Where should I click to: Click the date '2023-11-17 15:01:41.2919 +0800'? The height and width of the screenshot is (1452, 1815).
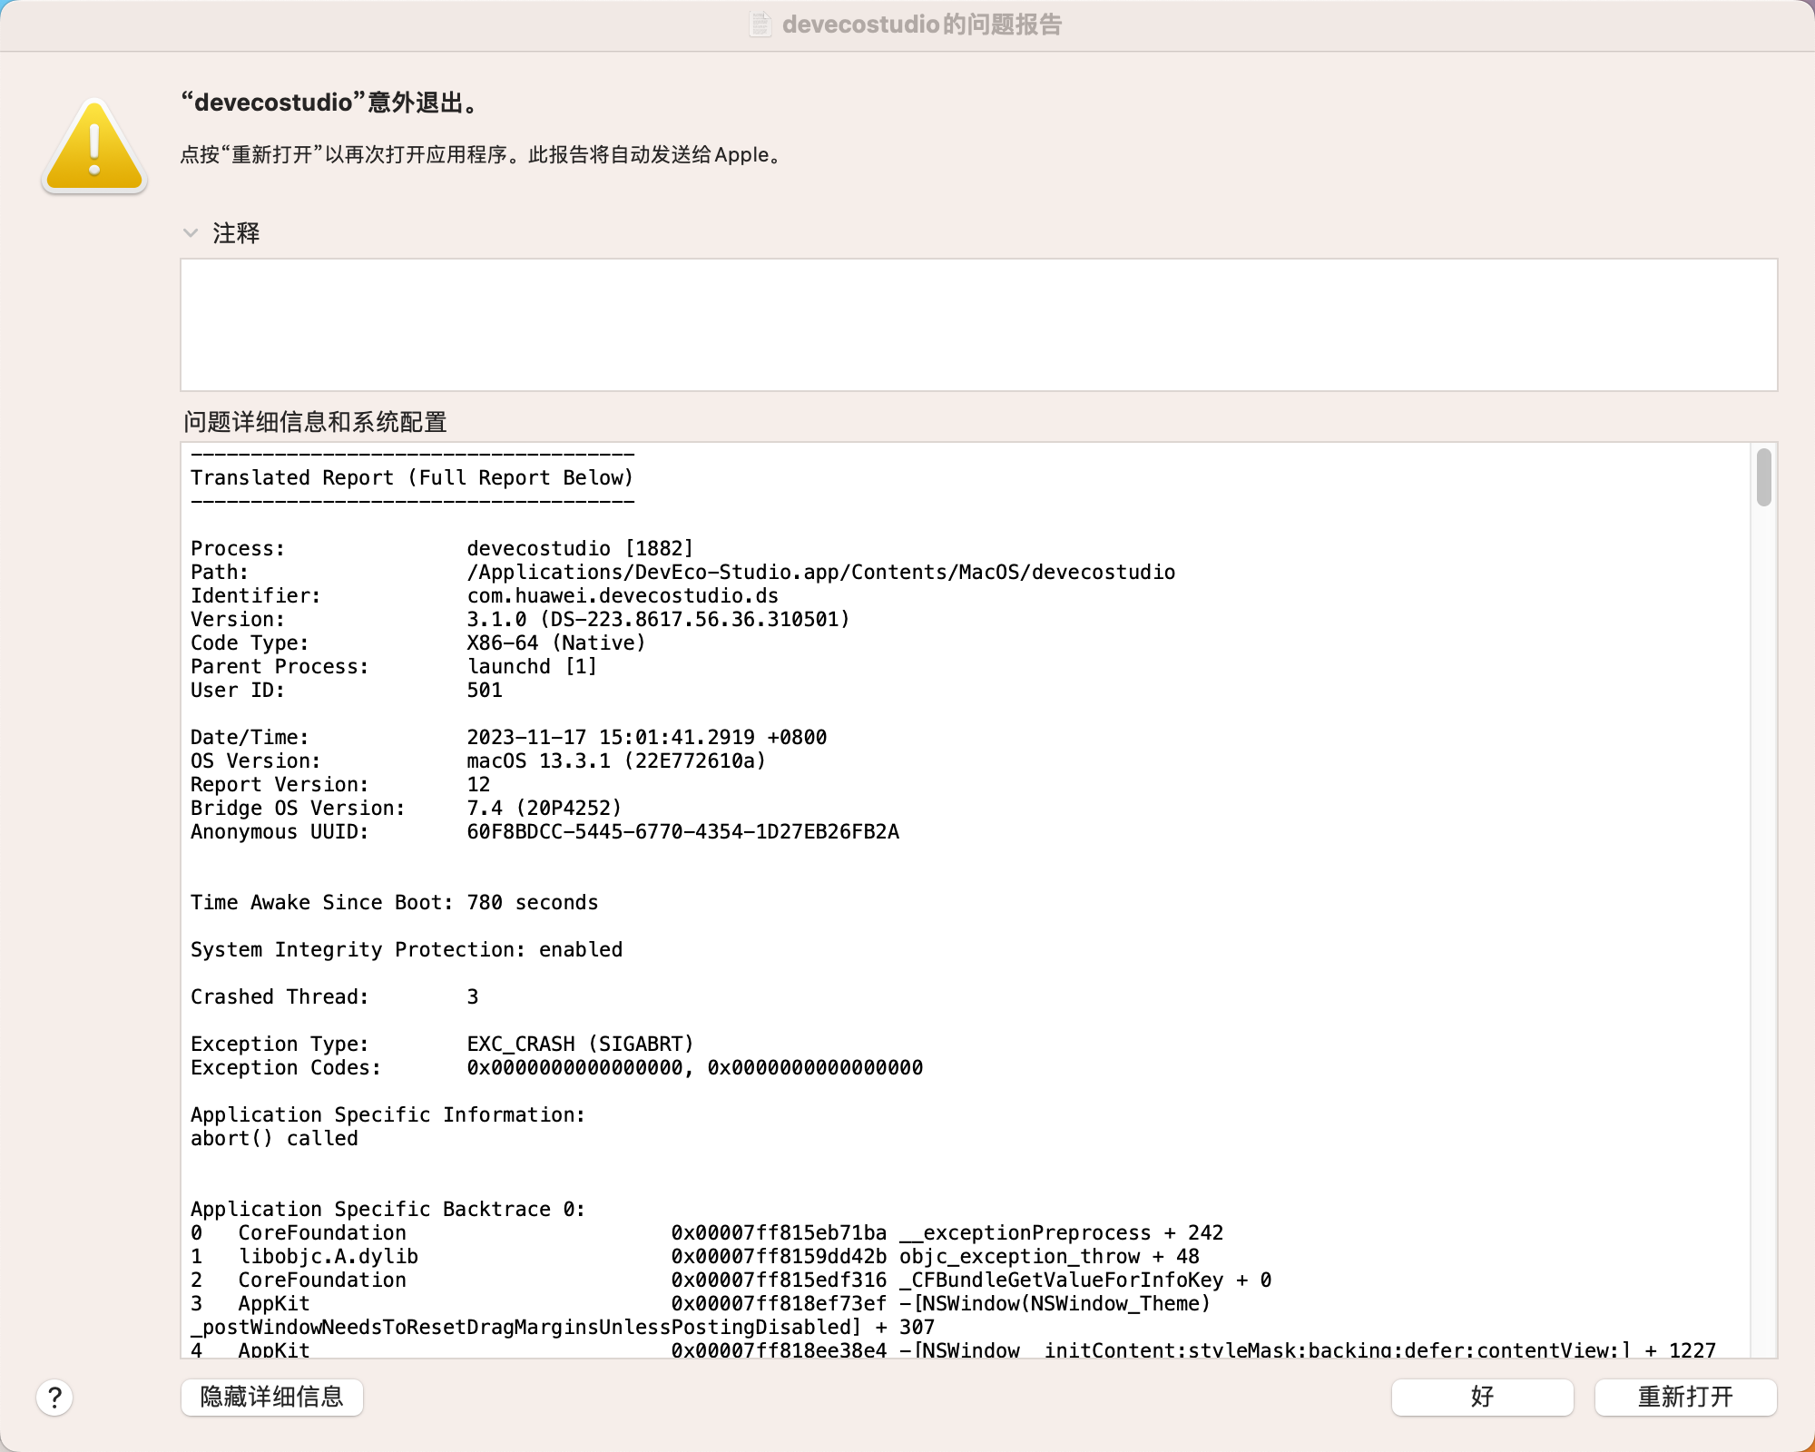click(x=647, y=738)
